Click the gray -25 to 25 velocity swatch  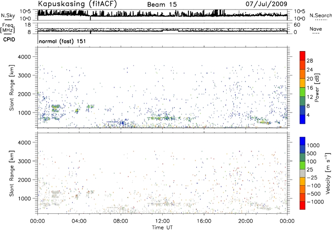[x=303, y=173]
